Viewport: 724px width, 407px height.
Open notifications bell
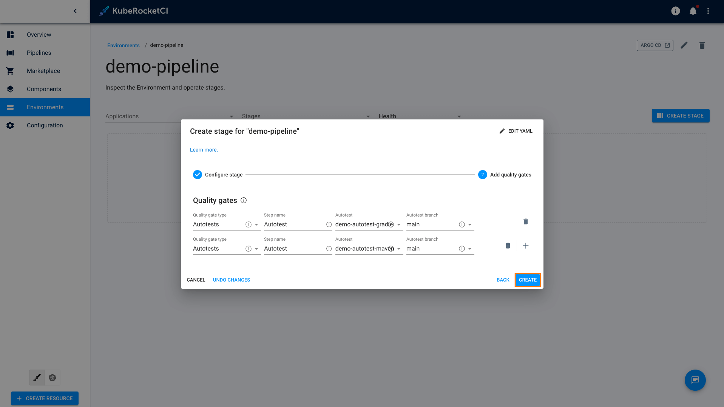[693, 11]
